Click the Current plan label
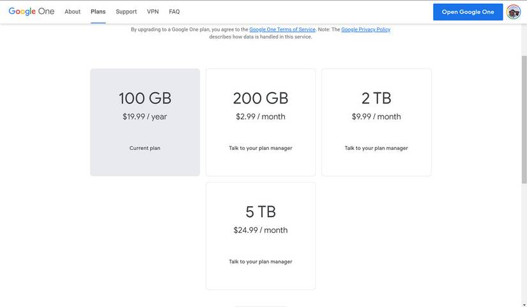This screenshot has height=307, width=527. [145, 148]
